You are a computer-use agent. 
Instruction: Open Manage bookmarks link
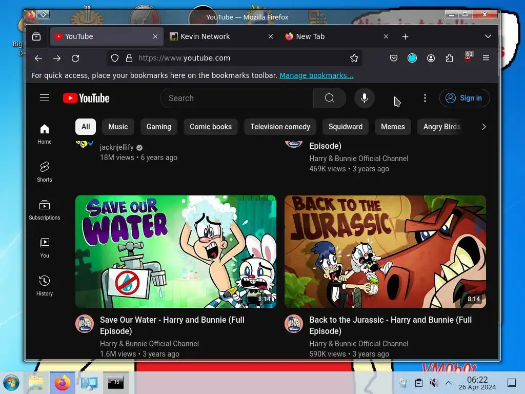[x=316, y=76]
